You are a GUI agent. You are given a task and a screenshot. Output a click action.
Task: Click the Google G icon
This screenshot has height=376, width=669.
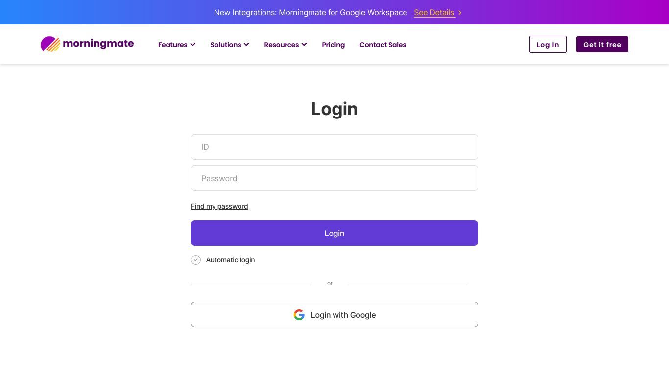tap(299, 315)
